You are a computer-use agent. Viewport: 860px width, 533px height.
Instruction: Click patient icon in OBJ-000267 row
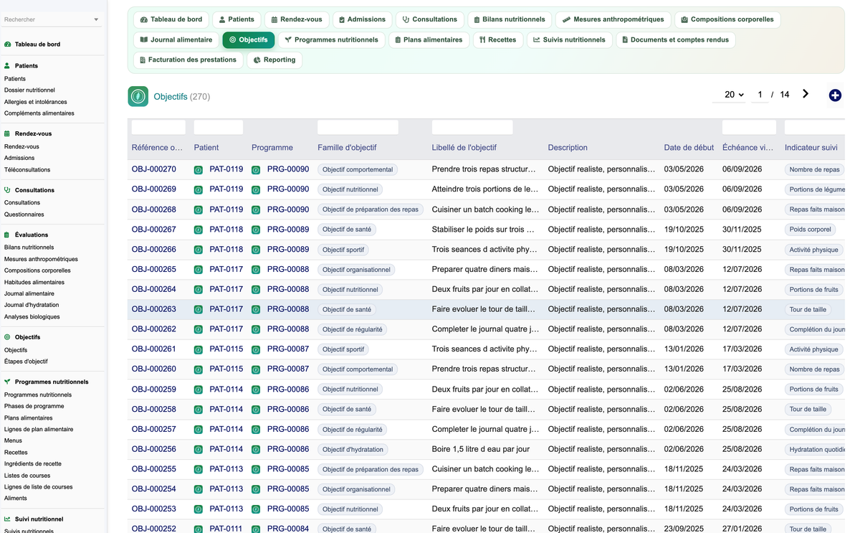tap(199, 230)
